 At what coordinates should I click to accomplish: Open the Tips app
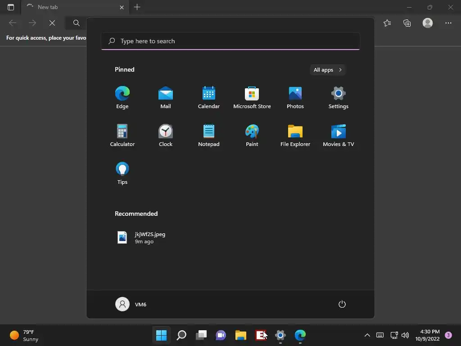pos(122,173)
